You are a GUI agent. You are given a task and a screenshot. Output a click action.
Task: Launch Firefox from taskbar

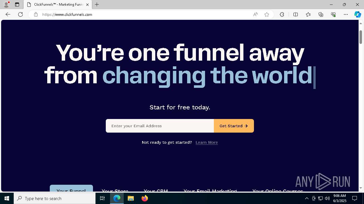pyautogui.click(x=144, y=198)
